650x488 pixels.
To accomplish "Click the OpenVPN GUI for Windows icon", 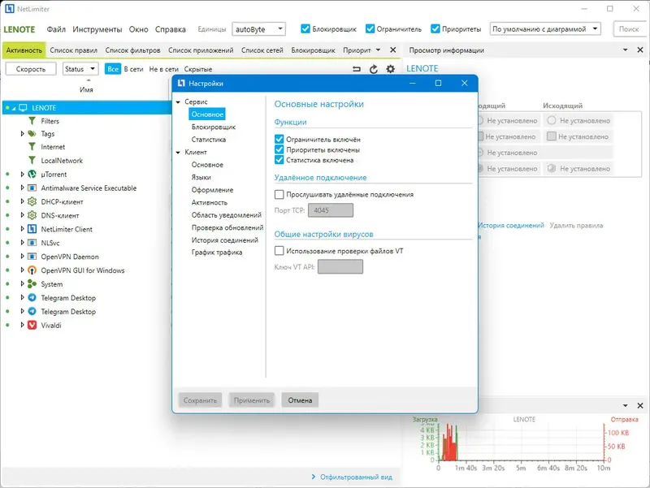I will click(32, 270).
